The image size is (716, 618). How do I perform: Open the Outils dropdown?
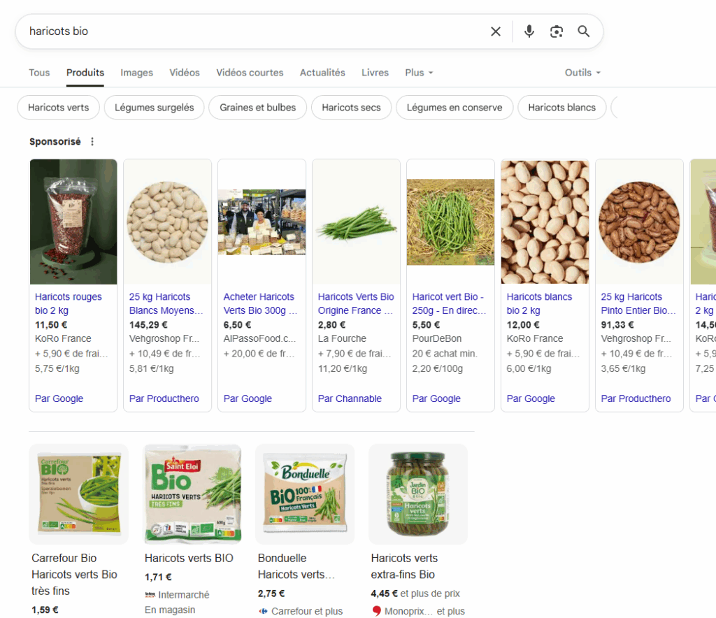click(x=582, y=73)
